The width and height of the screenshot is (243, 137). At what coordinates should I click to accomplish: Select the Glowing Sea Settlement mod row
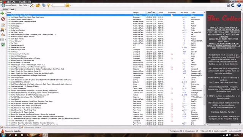click(x=105, y=114)
